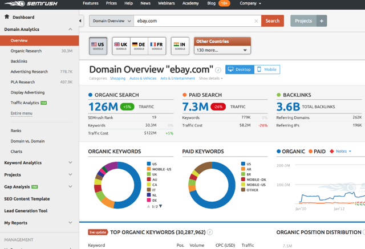The width and height of the screenshot is (365, 249).
Task: Click the MOBILE-US orange swatch in Organic Keywords legend
Action: pos(149,169)
